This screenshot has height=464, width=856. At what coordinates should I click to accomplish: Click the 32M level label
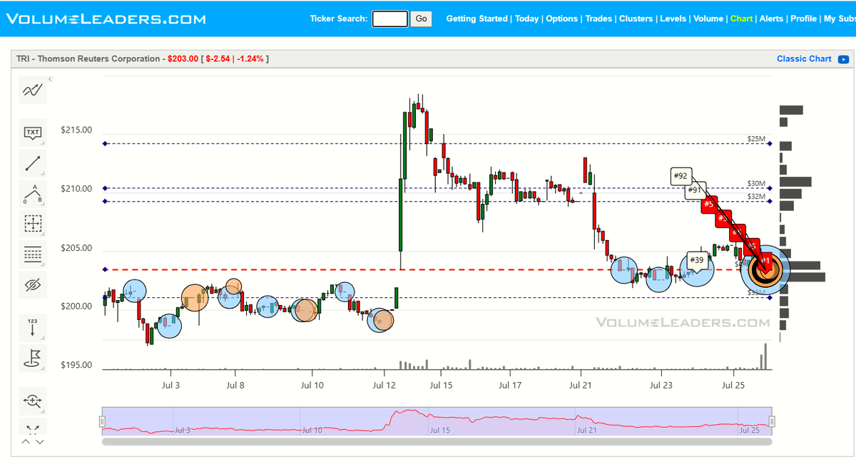pyautogui.click(x=755, y=197)
